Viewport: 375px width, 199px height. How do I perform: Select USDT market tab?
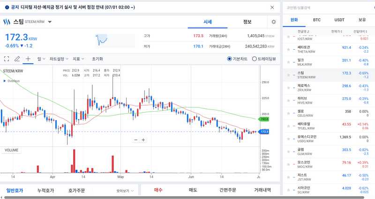[339, 20]
